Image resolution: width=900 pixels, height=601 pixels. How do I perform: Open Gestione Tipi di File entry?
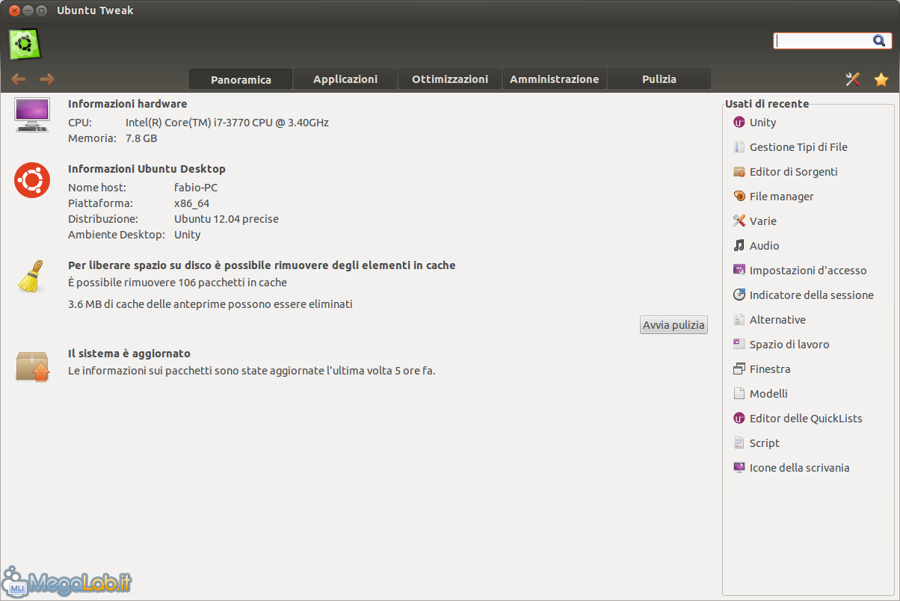[798, 147]
